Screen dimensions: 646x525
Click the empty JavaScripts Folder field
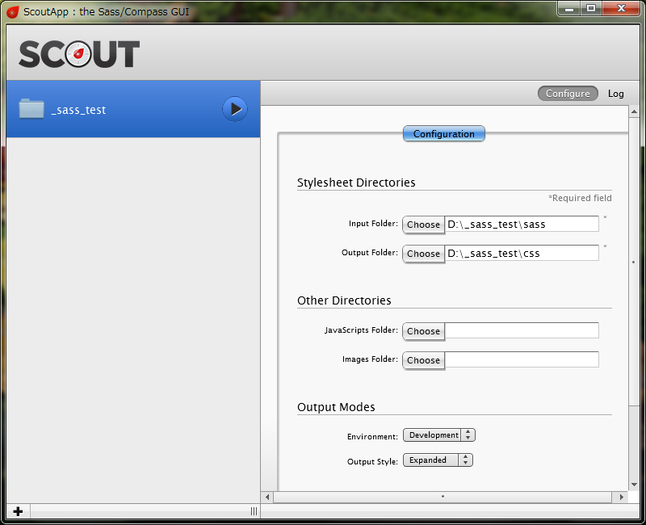[x=522, y=330]
